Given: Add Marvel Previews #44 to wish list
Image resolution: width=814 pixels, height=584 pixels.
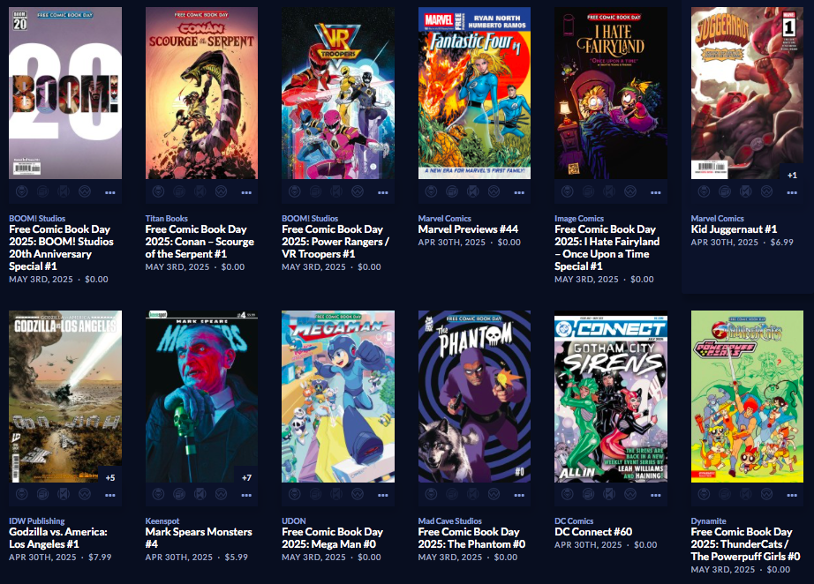Looking at the screenshot, I should (494, 192).
